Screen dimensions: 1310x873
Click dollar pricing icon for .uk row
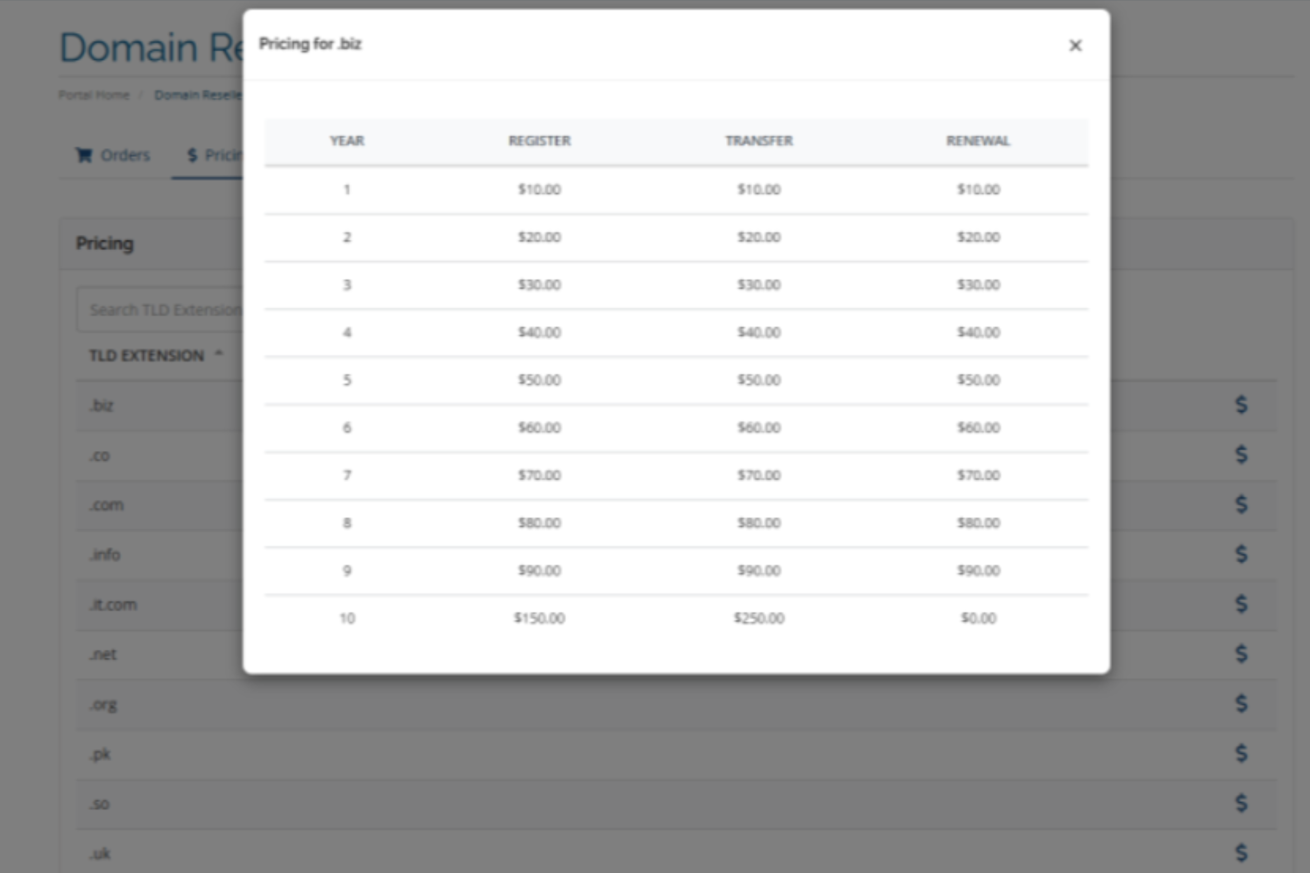(1241, 853)
